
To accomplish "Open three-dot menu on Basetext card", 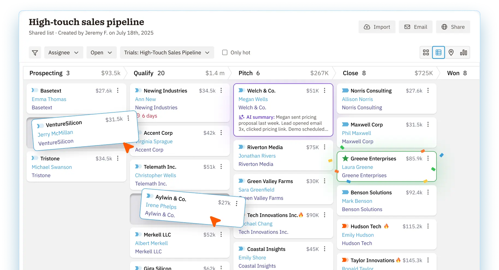I will [x=118, y=91].
